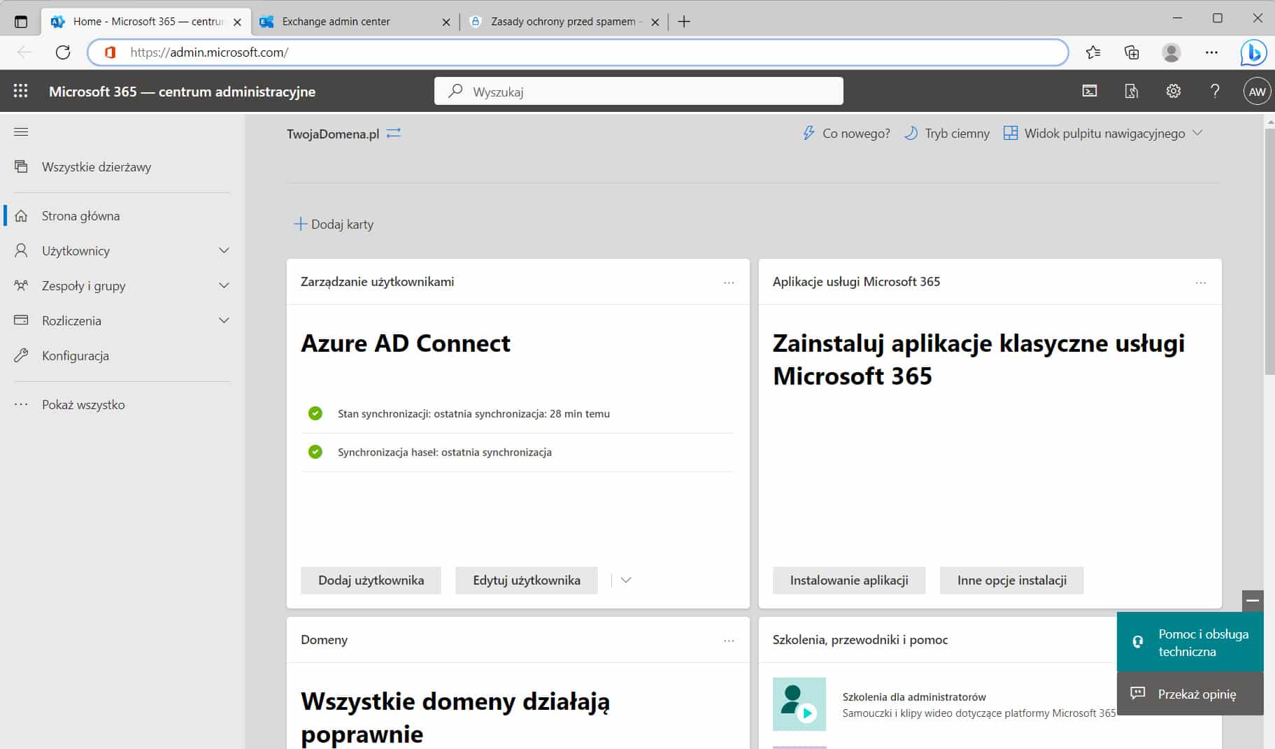Open a new browser tab
Screen dimensions: 1275x749
684,22
